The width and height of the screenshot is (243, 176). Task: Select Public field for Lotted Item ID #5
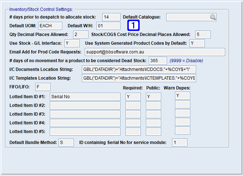[154, 132]
